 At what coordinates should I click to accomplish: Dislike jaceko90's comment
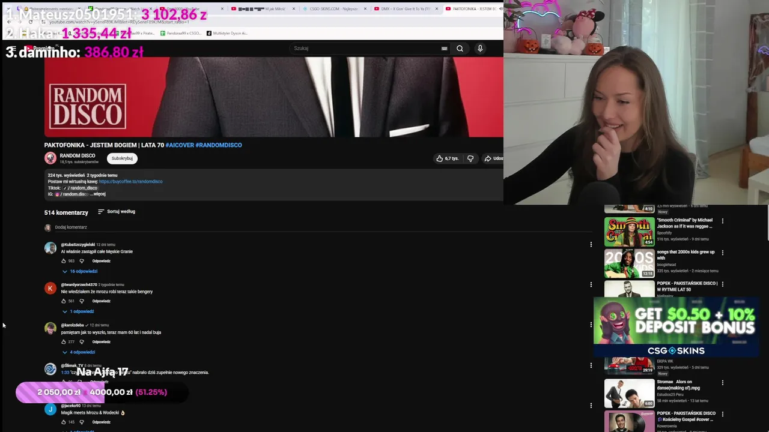(82, 422)
